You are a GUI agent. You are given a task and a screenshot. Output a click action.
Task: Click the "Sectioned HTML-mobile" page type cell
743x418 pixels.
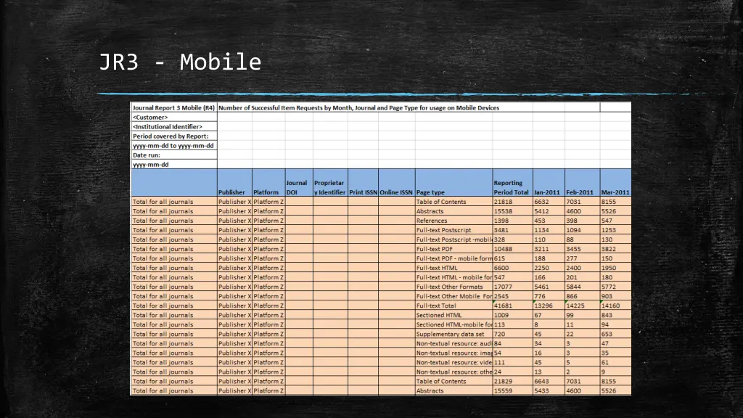point(453,324)
